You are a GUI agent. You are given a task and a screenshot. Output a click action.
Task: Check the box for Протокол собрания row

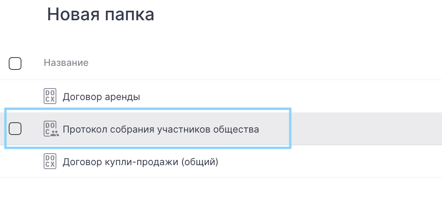click(x=15, y=129)
